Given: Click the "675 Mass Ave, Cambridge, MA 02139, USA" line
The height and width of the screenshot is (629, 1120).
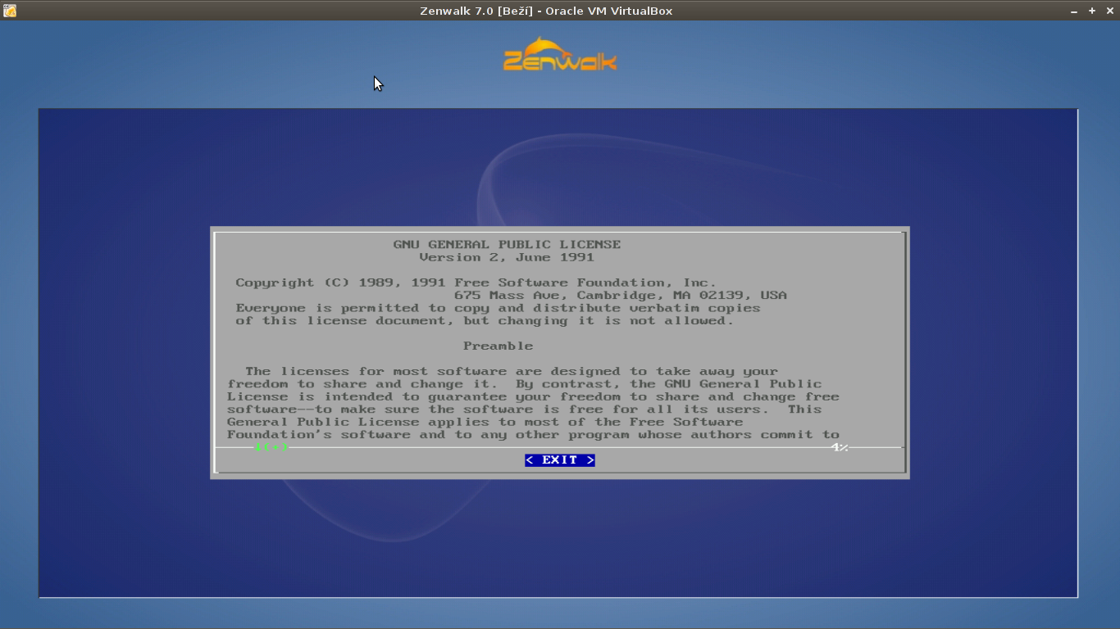Looking at the screenshot, I should [621, 295].
